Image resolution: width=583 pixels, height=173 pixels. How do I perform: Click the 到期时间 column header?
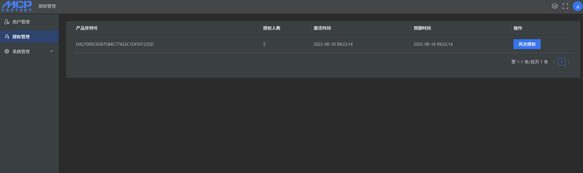[x=422, y=28]
